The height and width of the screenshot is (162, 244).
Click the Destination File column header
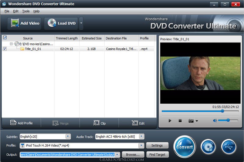point(121,38)
